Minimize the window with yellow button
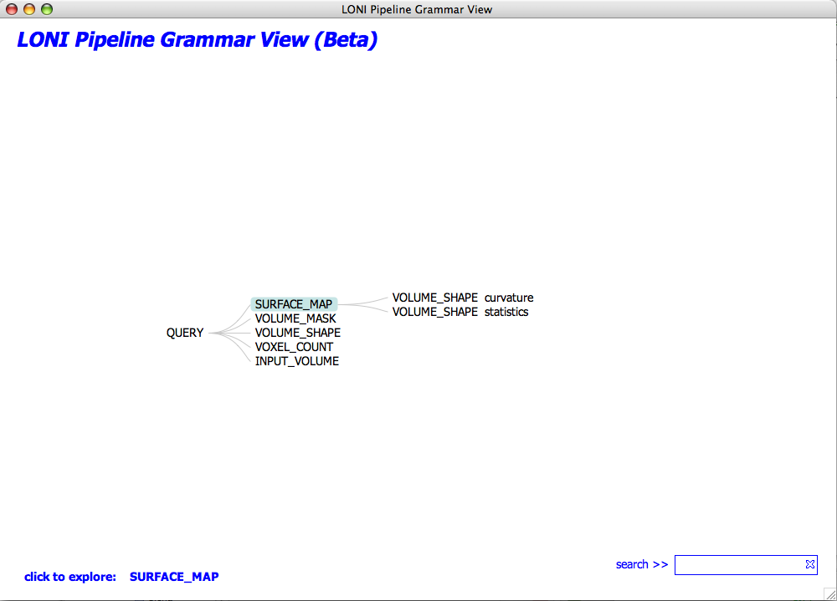The width and height of the screenshot is (837, 601). [29, 9]
